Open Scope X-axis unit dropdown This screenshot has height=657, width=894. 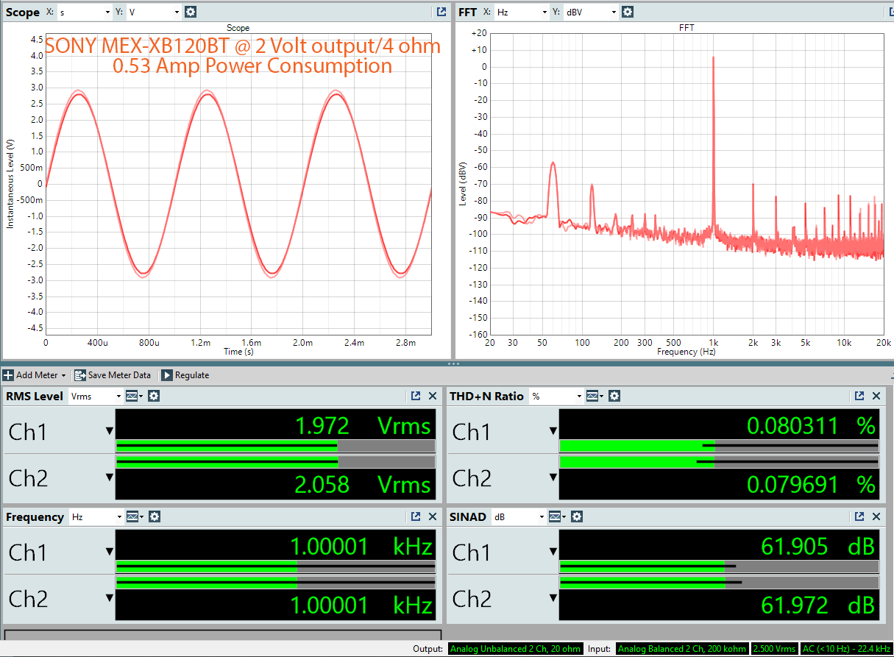(x=84, y=12)
